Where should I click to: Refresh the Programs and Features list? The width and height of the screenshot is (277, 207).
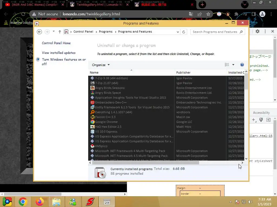coord(184,32)
